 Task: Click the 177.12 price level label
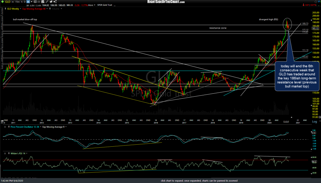click(x=305, y=30)
